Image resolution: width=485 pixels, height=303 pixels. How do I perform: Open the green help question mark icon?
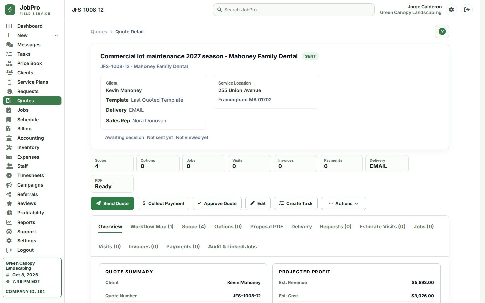coord(442,32)
